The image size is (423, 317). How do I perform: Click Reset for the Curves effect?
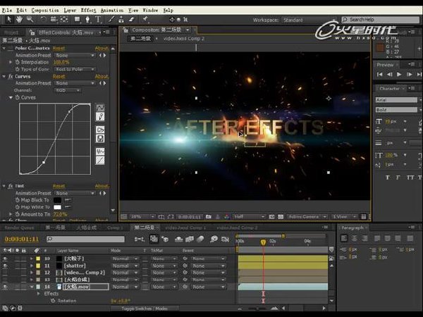[59, 77]
